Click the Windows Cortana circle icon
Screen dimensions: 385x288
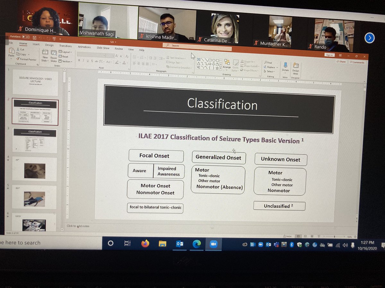(110, 243)
